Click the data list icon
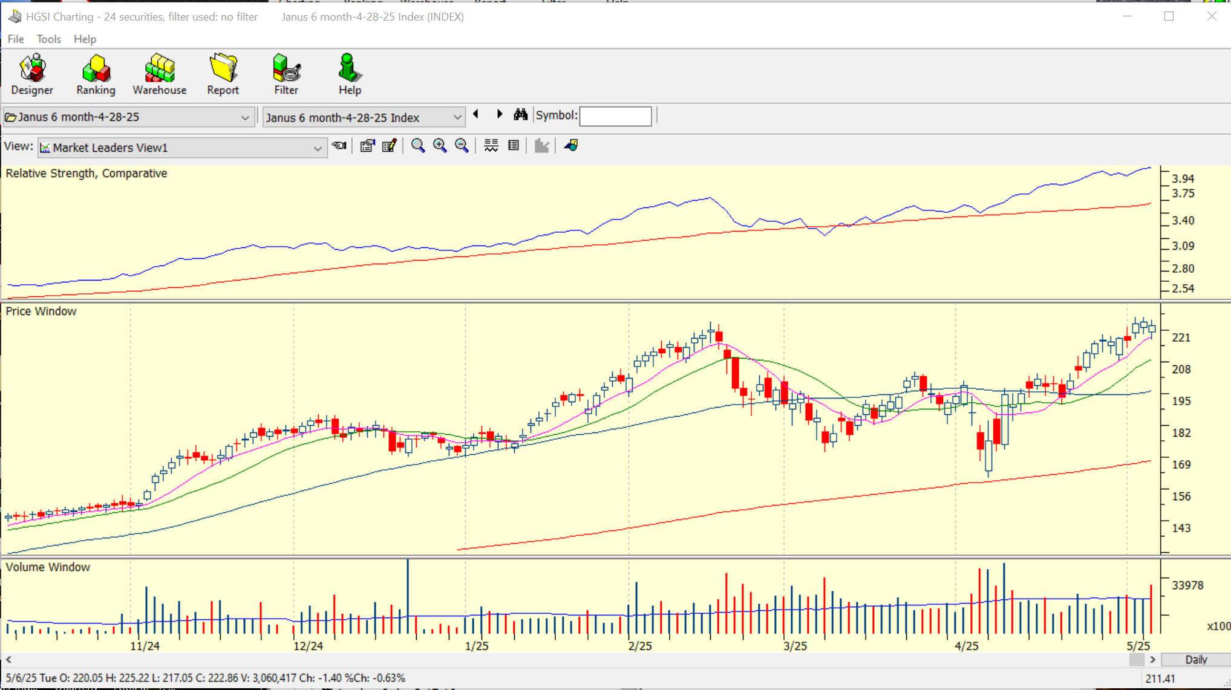 [514, 146]
